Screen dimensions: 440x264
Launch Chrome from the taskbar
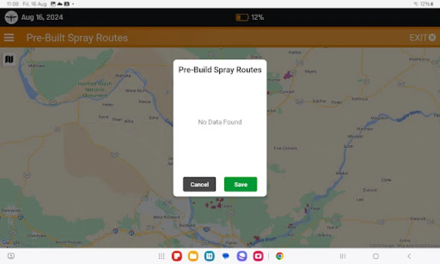280,256
